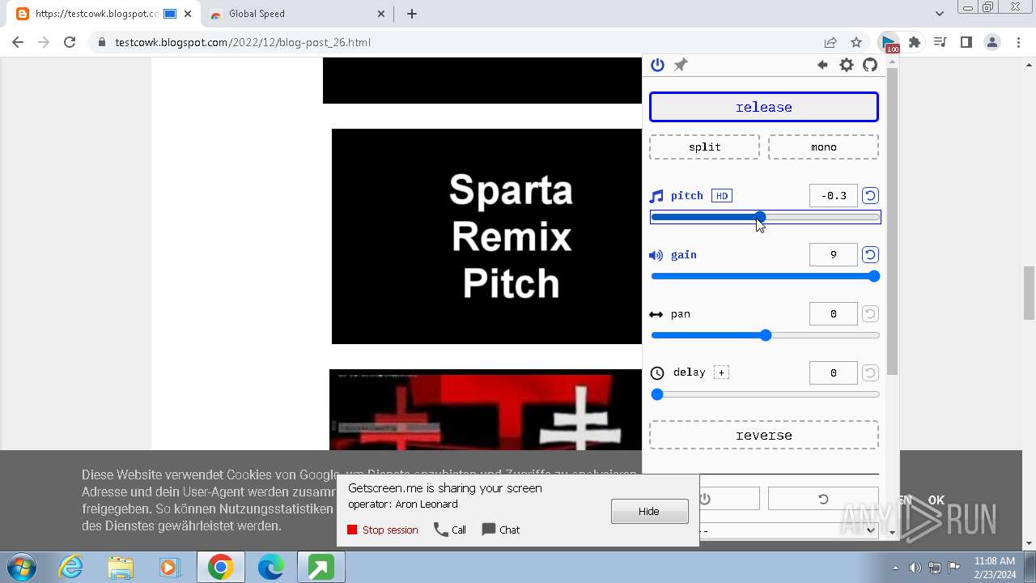
Task: Click the pitch music note icon
Action: (656, 196)
